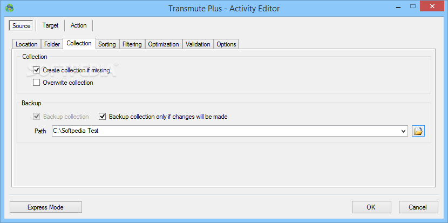Viewport: 448px width, 223px height.
Task: Switch to the Target section
Action: point(50,25)
